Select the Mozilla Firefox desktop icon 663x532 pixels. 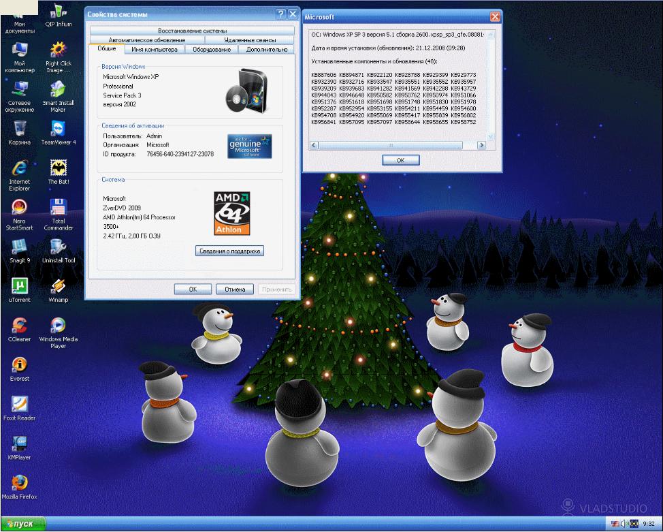tap(20, 487)
